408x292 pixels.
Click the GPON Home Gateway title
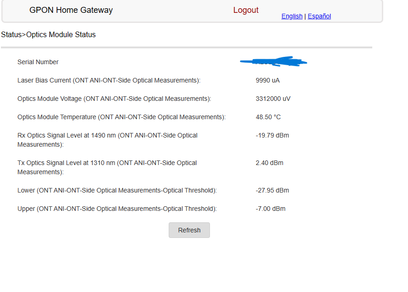tap(71, 10)
